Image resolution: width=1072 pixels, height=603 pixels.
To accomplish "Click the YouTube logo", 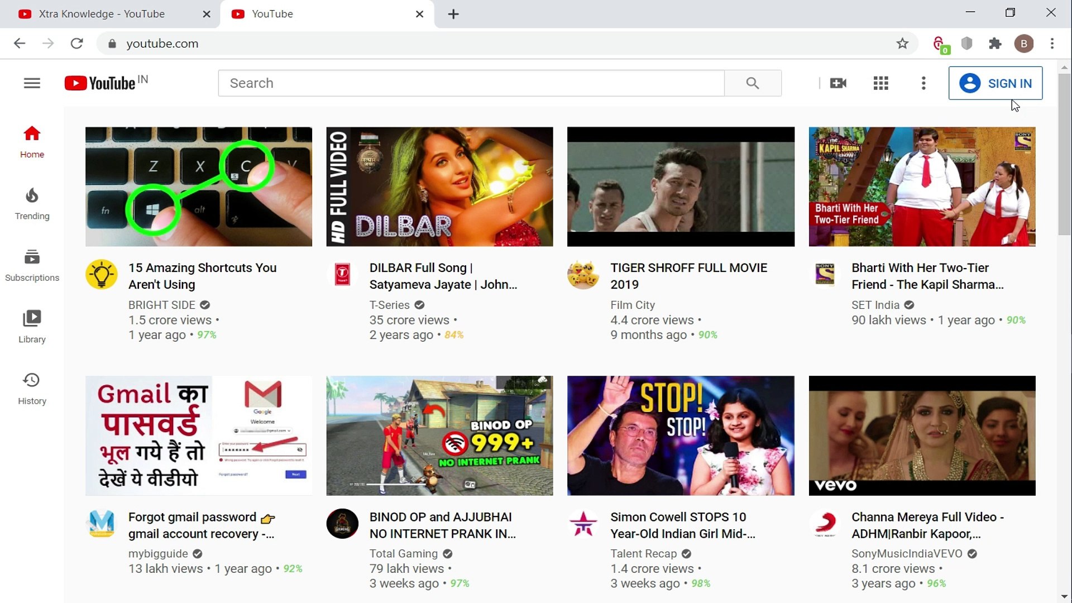I will tap(99, 83).
